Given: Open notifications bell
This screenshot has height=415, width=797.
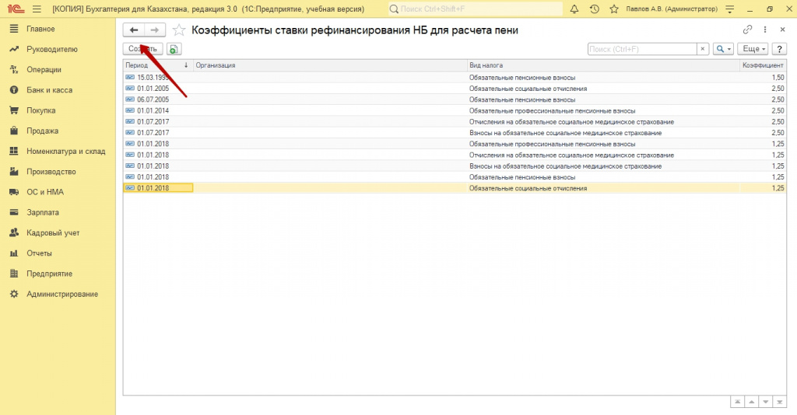Looking at the screenshot, I should (x=574, y=9).
